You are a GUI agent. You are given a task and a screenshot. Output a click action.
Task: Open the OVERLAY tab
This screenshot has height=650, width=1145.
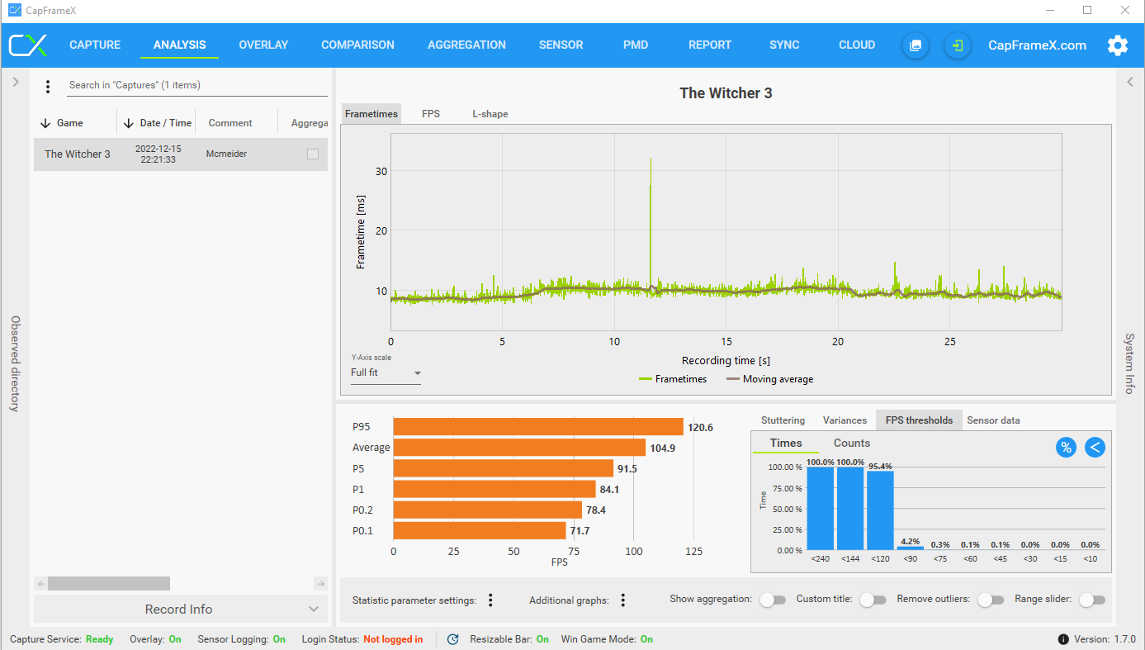point(263,45)
